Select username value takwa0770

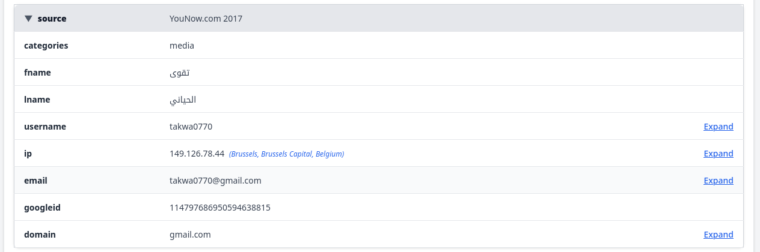(x=191, y=127)
